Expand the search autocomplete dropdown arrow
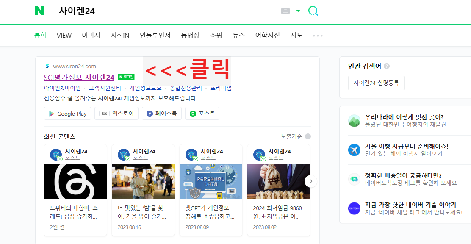 pos(298,11)
